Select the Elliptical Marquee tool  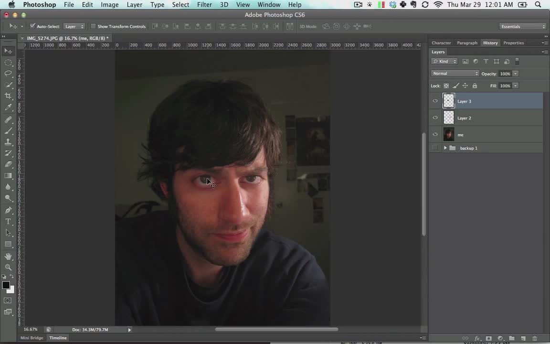8,63
